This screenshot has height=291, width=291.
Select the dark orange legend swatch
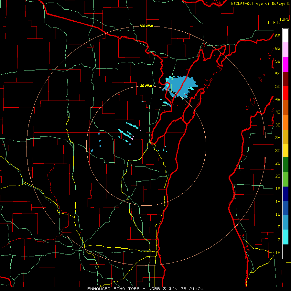pyautogui.click(x=286, y=108)
